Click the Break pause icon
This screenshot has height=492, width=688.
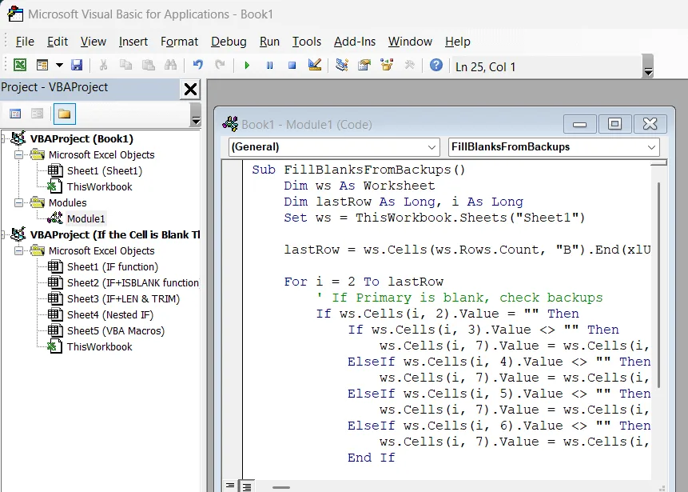[x=269, y=66]
